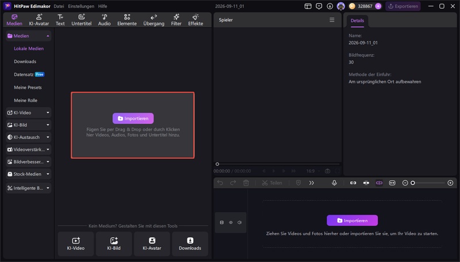Toggle the magnetic snapping icon in timeline toolbar
Image resolution: width=460 pixels, height=262 pixels.
click(x=366, y=183)
